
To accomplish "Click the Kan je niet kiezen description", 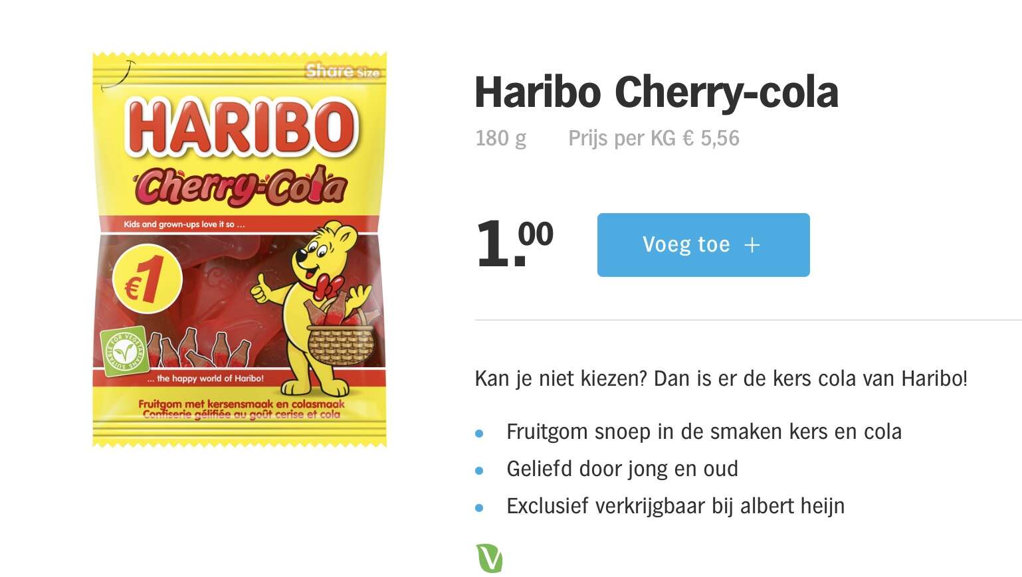I will (721, 378).
